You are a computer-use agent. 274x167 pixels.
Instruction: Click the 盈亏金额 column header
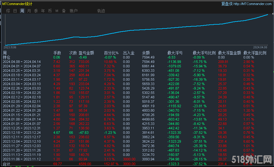tap(86, 53)
